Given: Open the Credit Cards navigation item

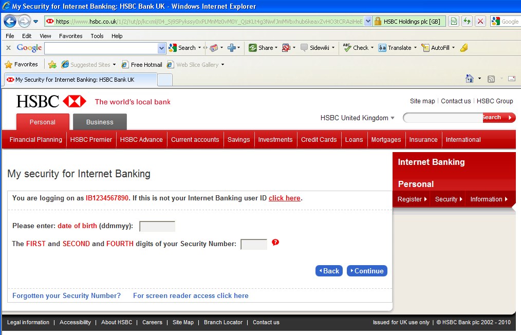Looking at the screenshot, I should tap(319, 140).
